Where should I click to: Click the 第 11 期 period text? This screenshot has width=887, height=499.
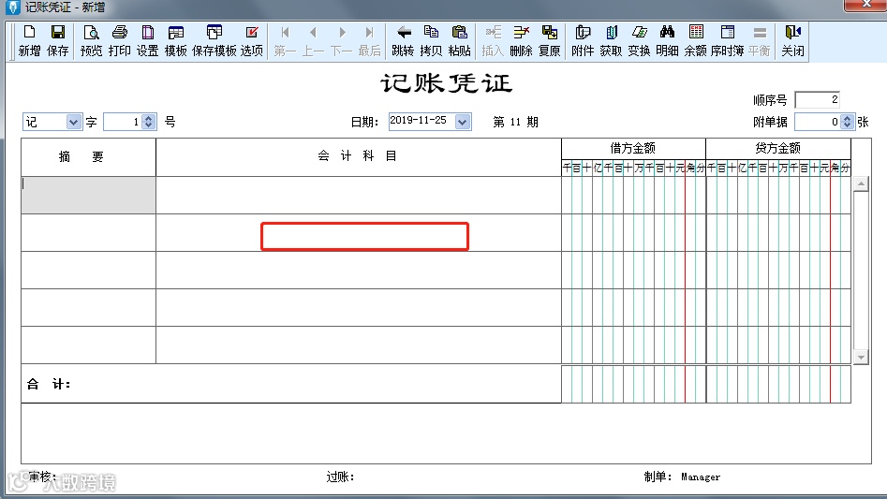click(x=515, y=122)
